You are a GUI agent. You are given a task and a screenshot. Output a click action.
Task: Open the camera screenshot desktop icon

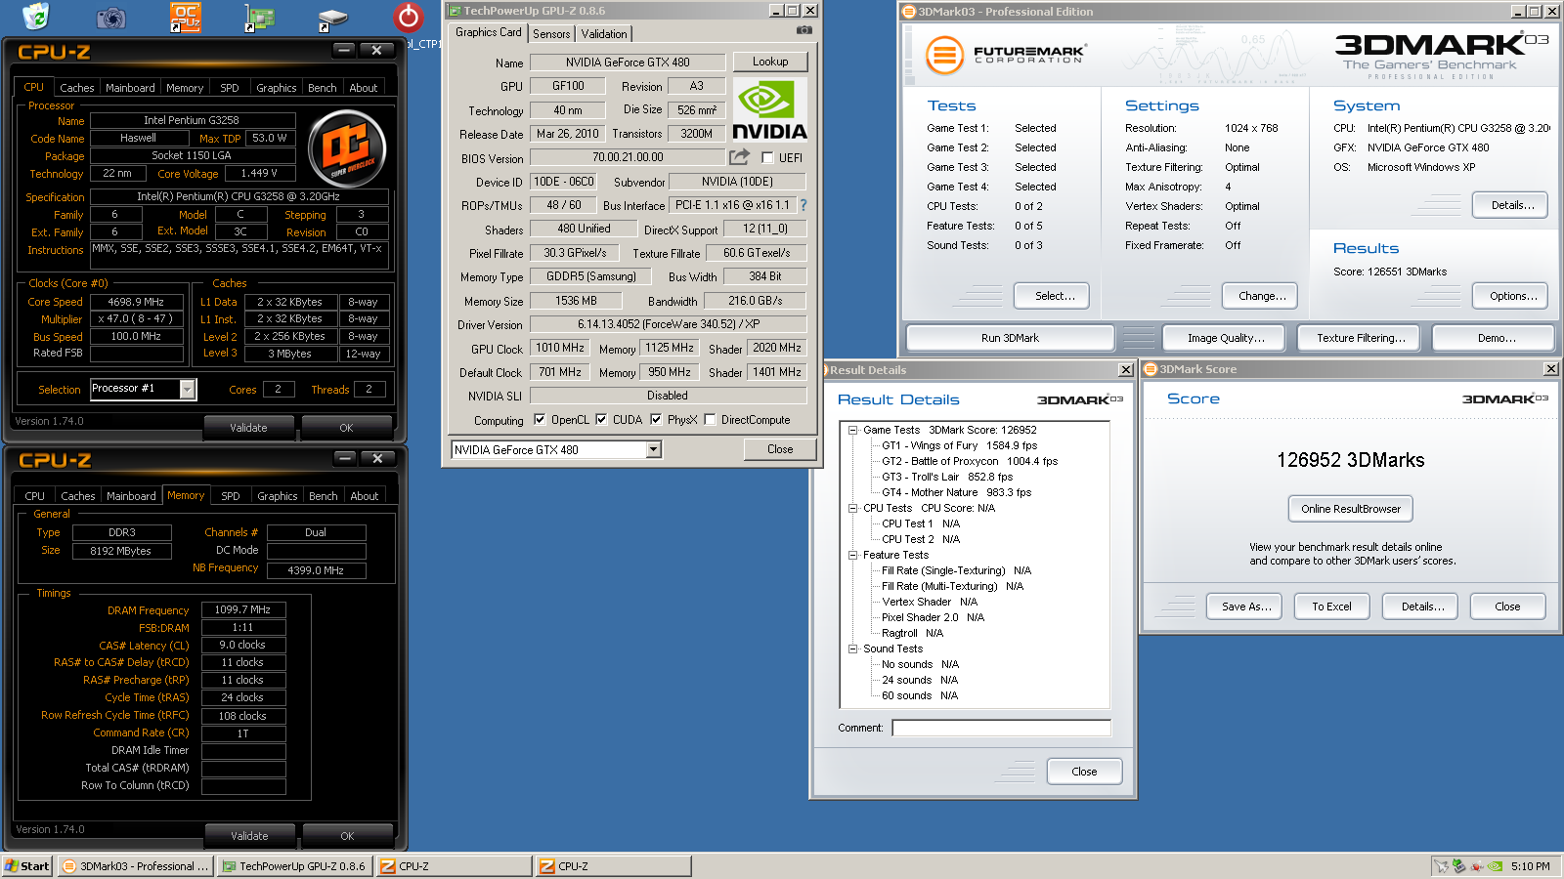(111, 17)
